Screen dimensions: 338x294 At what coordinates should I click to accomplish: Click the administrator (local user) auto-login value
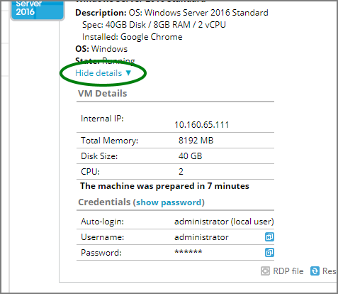(224, 222)
